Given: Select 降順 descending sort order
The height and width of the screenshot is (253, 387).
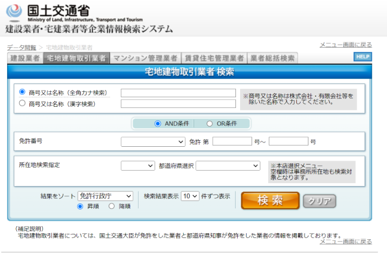Looking at the screenshot, I should 113,206.
